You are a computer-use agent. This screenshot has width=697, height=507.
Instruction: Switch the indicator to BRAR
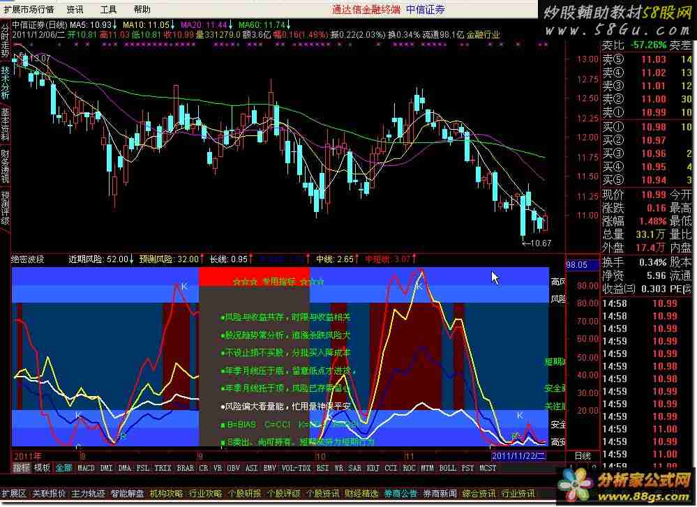point(186,468)
